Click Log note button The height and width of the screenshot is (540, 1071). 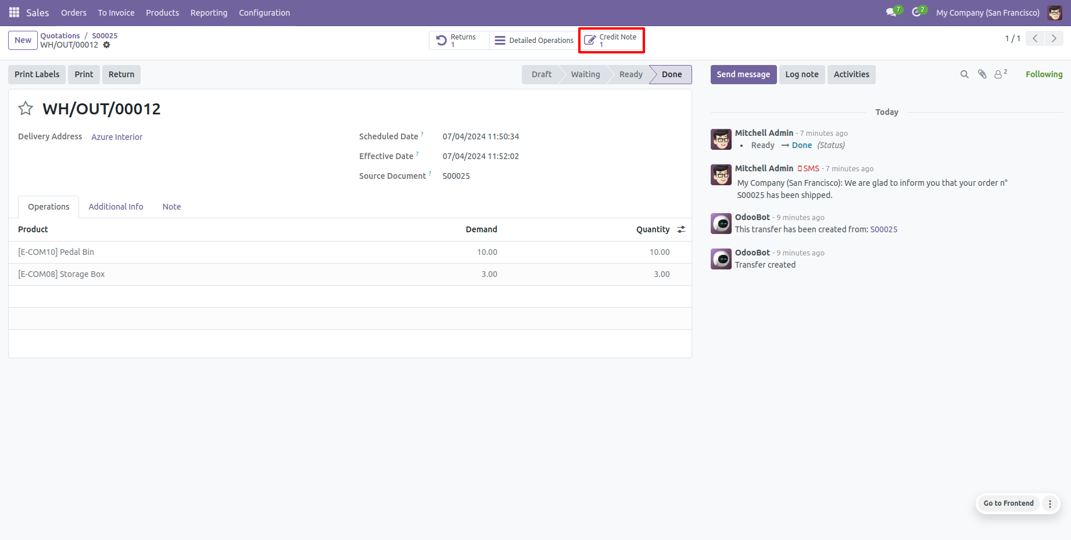pos(802,74)
